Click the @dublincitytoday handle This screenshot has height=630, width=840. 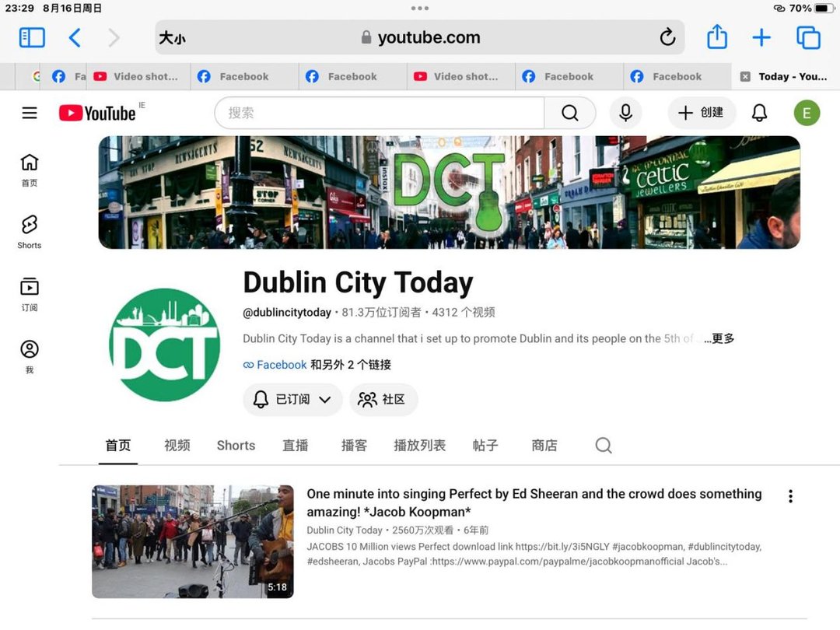pyautogui.click(x=286, y=313)
